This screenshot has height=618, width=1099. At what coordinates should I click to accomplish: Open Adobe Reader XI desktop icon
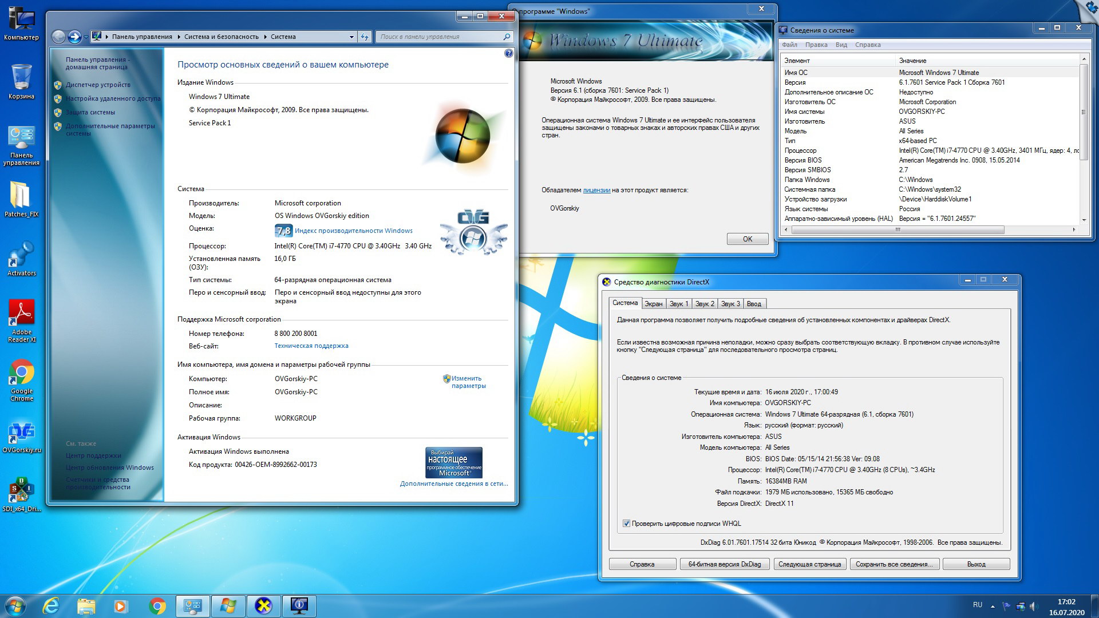[22, 314]
